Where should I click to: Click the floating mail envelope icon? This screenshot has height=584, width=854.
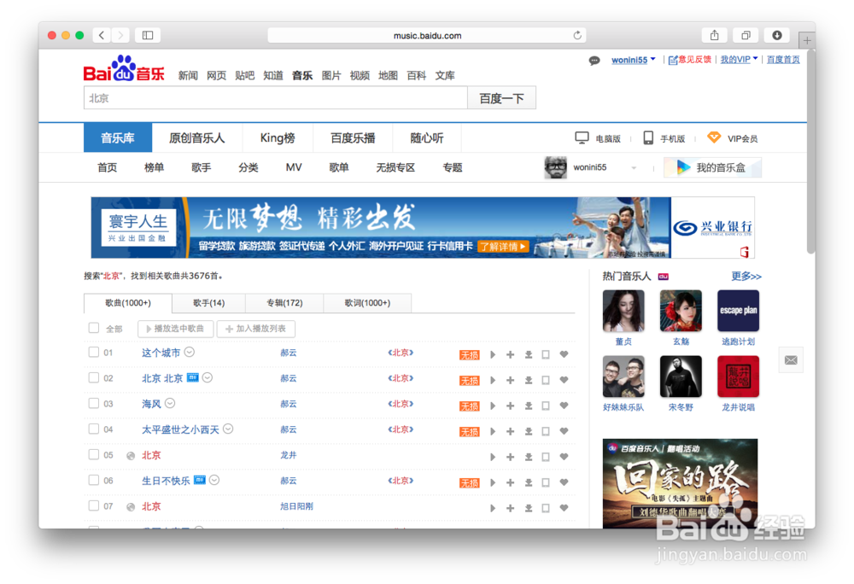(x=791, y=359)
